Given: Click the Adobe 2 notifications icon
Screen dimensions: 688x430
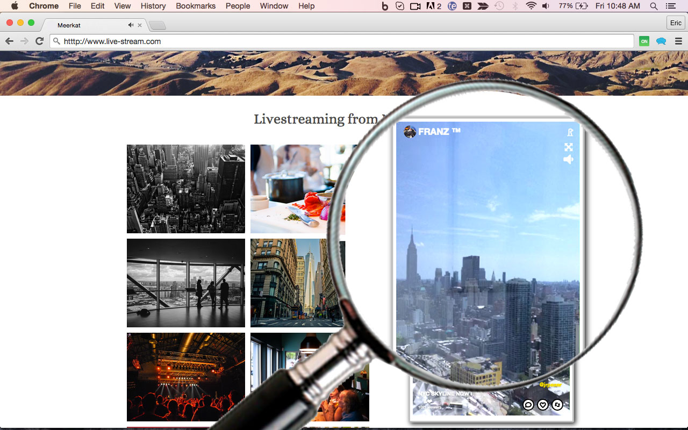Looking at the screenshot, I should [x=434, y=6].
